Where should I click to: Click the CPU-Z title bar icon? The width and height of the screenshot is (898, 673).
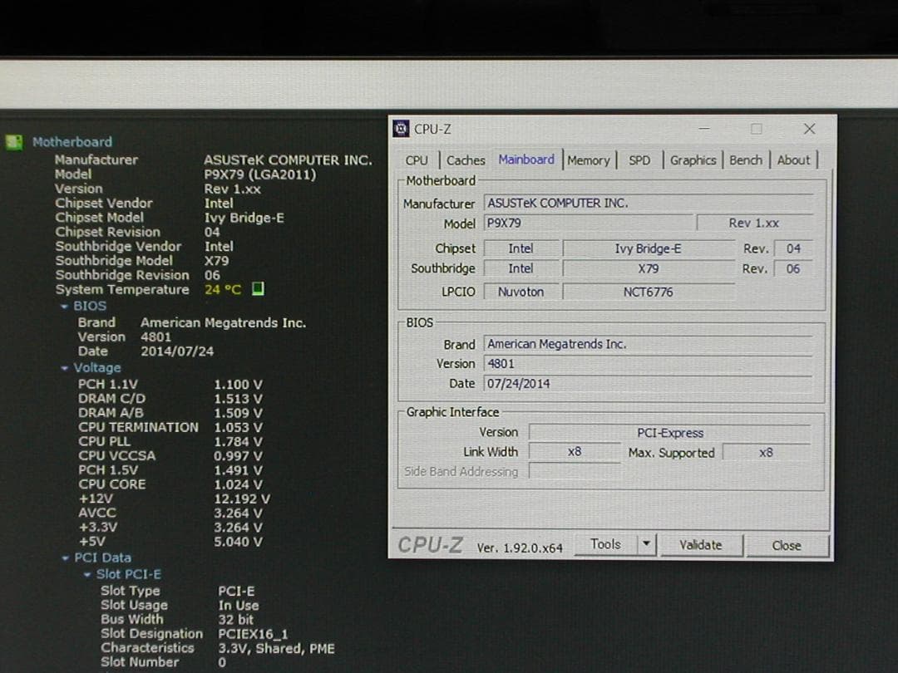click(401, 129)
